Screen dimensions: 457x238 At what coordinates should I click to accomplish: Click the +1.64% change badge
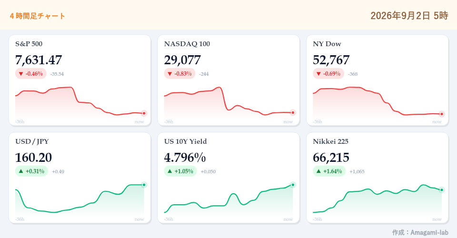(329, 171)
